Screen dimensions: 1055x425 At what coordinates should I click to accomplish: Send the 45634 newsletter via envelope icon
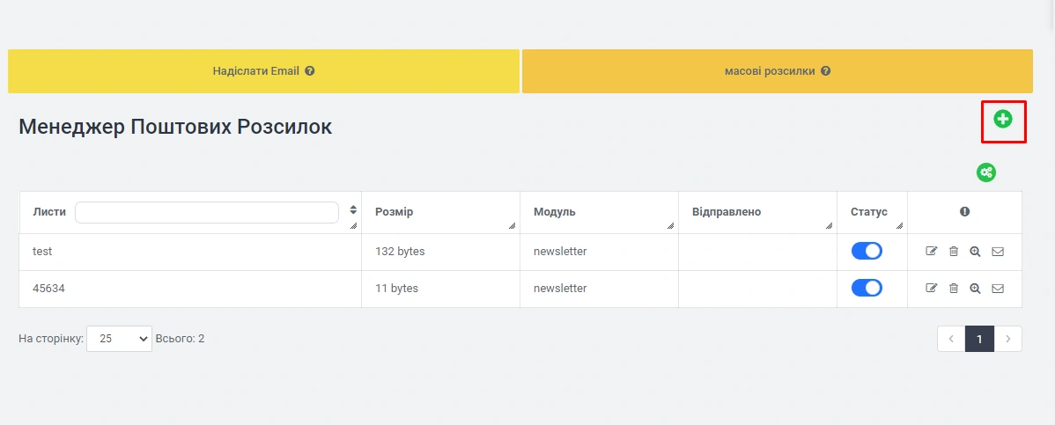[x=998, y=289]
